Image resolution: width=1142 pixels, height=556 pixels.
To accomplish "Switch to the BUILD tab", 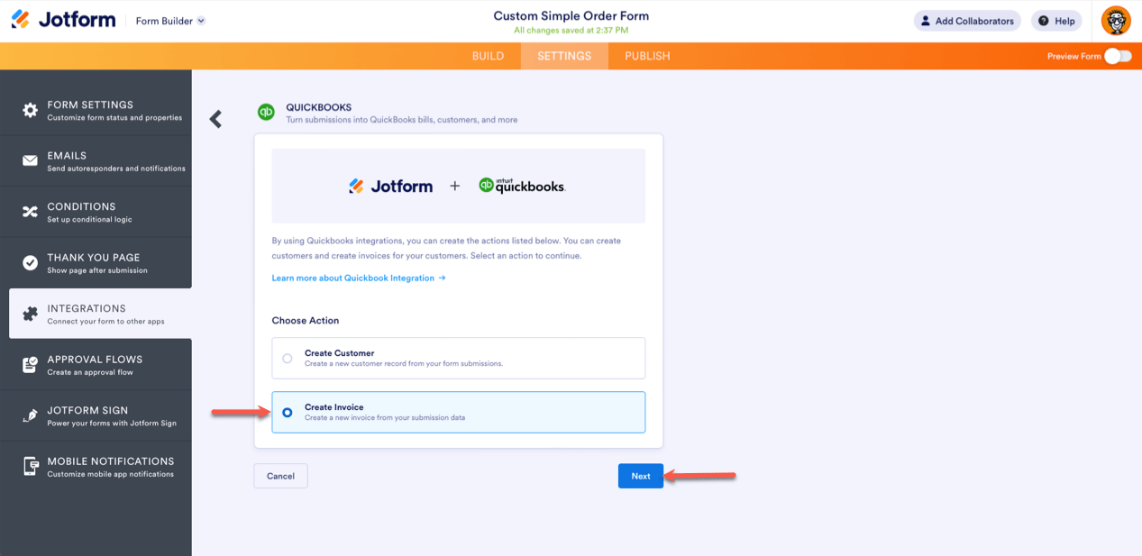I will click(x=488, y=56).
